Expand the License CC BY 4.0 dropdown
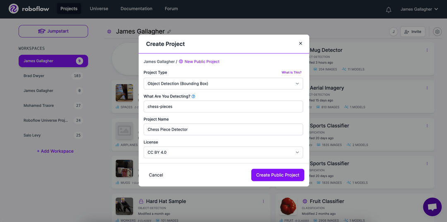The image size is (447, 222). coord(223,152)
